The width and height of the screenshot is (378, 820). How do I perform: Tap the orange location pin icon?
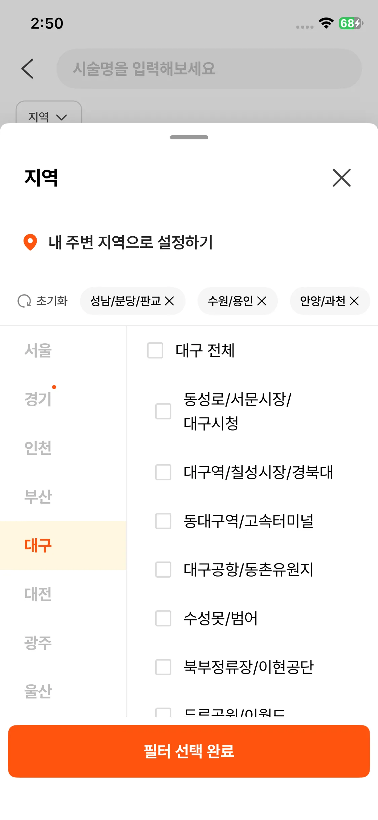click(30, 242)
